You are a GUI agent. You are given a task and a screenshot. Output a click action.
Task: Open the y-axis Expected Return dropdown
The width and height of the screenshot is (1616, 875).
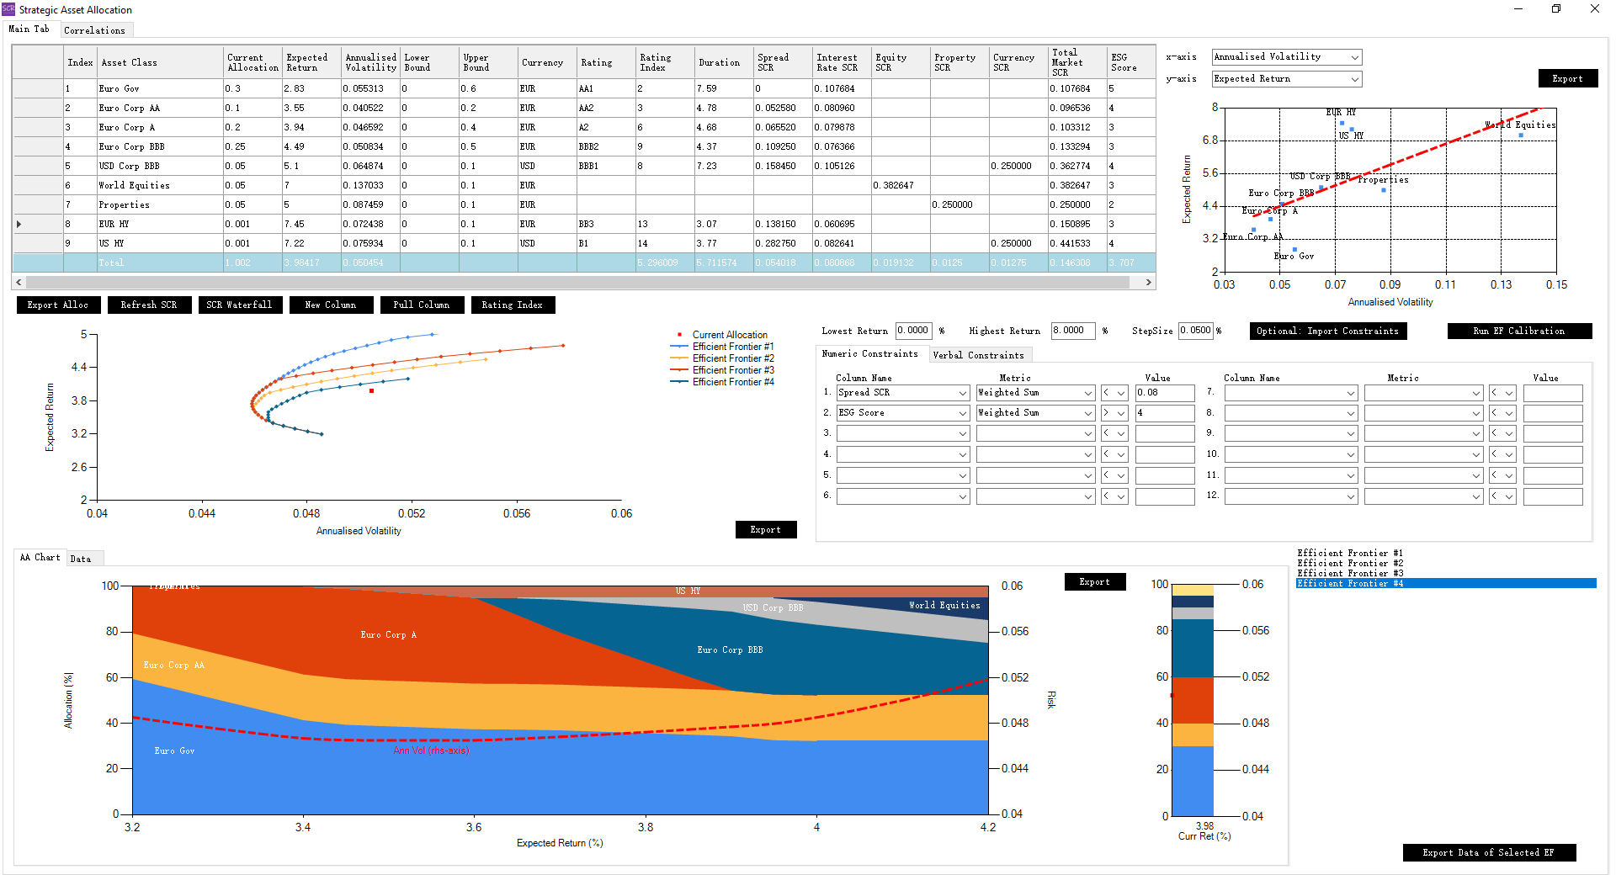click(1354, 79)
